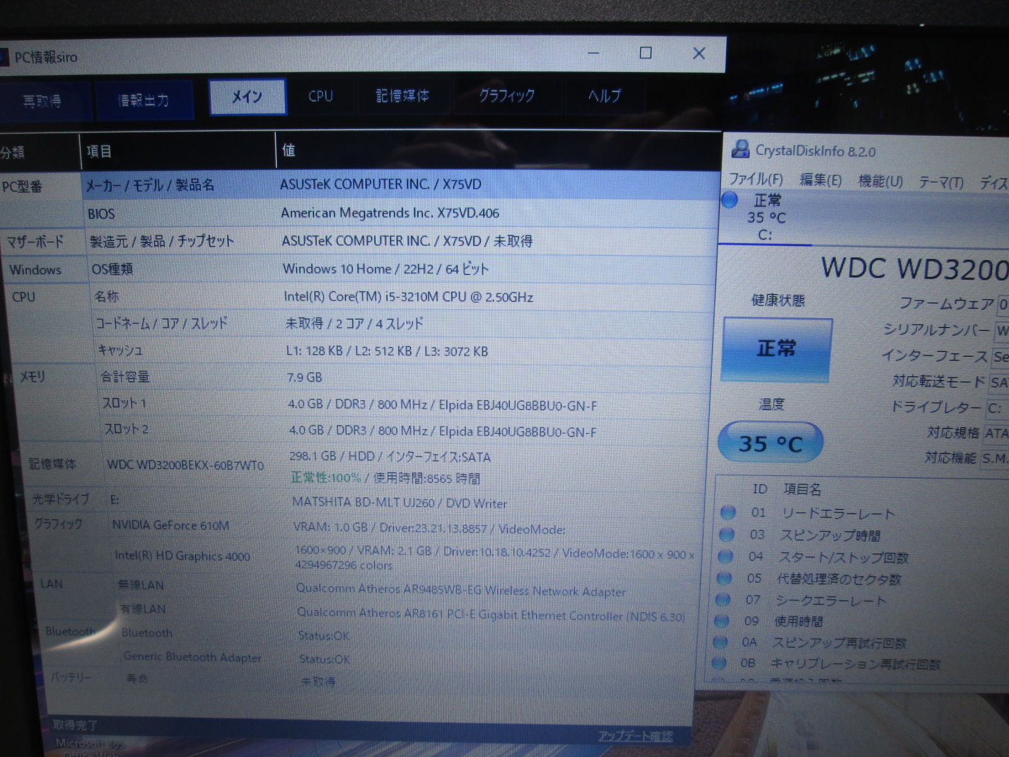Minimize the PC情報siro window
The height and width of the screenshot is (757, 1009).
(x=593, y=54)
